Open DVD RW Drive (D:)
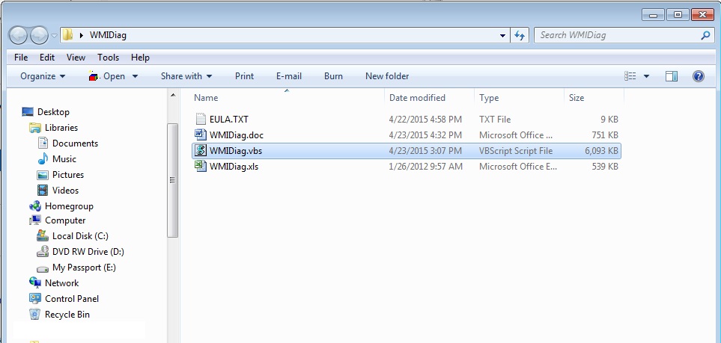This screenshot has width=721, height=343. point(88,252)
